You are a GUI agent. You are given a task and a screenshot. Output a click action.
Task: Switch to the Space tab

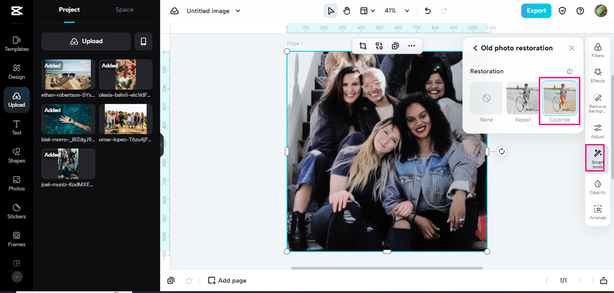pos(124,10)
